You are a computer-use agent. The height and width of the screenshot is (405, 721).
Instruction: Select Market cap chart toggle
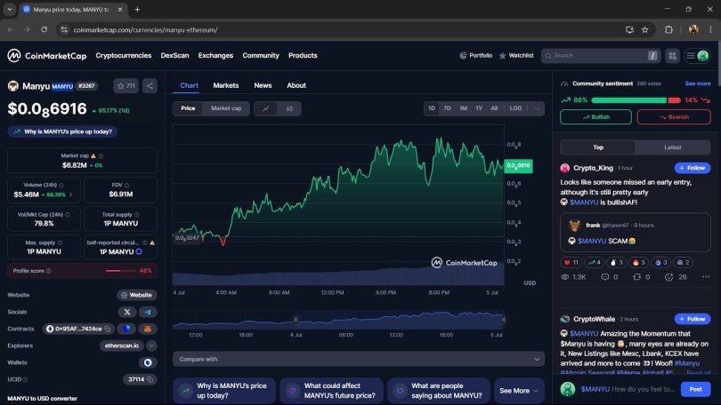[226, 108]
